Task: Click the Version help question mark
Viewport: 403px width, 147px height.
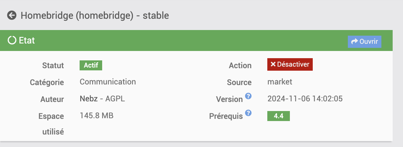Action: tap(248, 96)
